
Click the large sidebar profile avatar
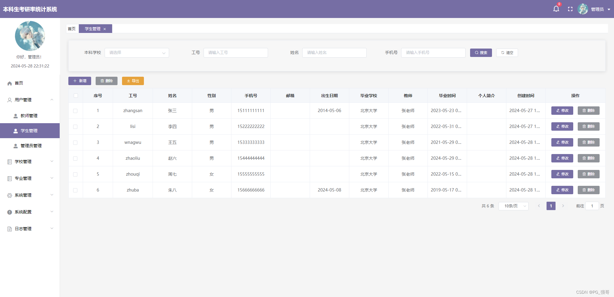(x=30, y=36)
